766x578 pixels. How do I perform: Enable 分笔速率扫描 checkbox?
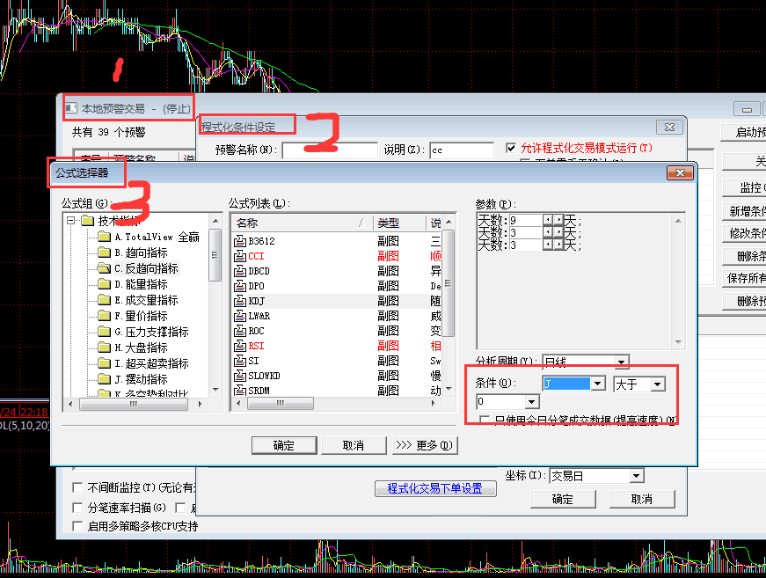pos(77,508)
